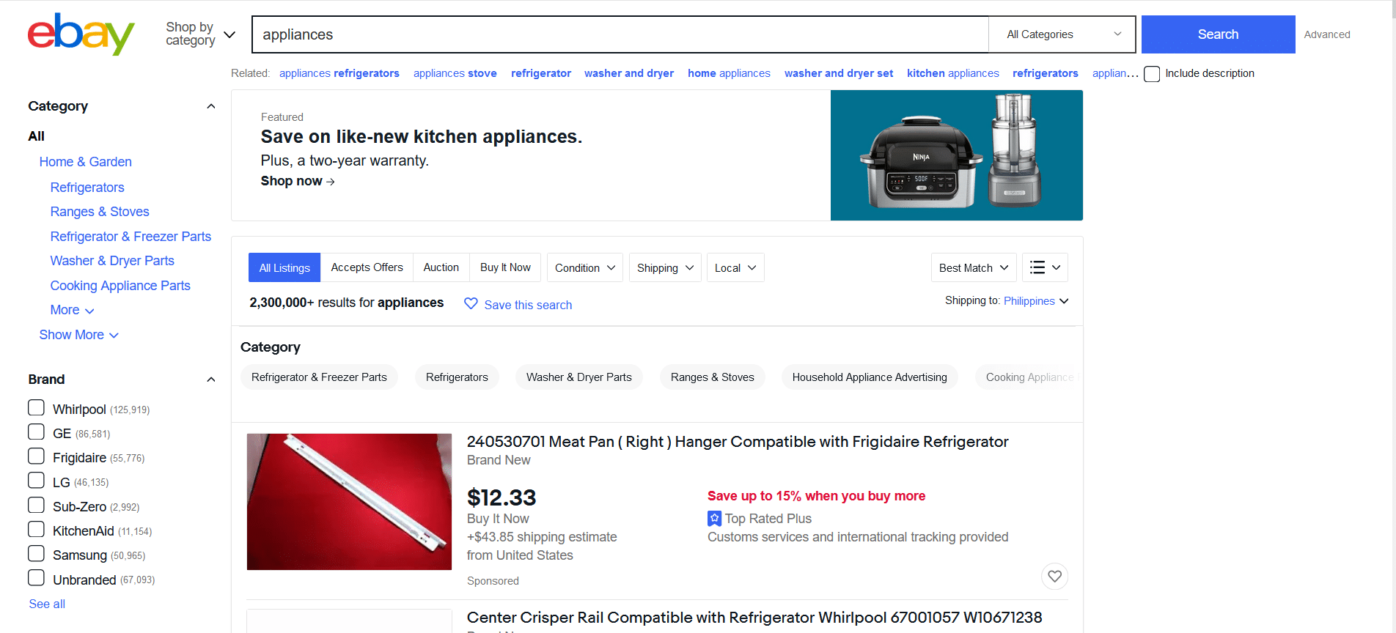The image size is (1396, 633).
Task: Tick the Include description checkbox
Action: 1152,74
